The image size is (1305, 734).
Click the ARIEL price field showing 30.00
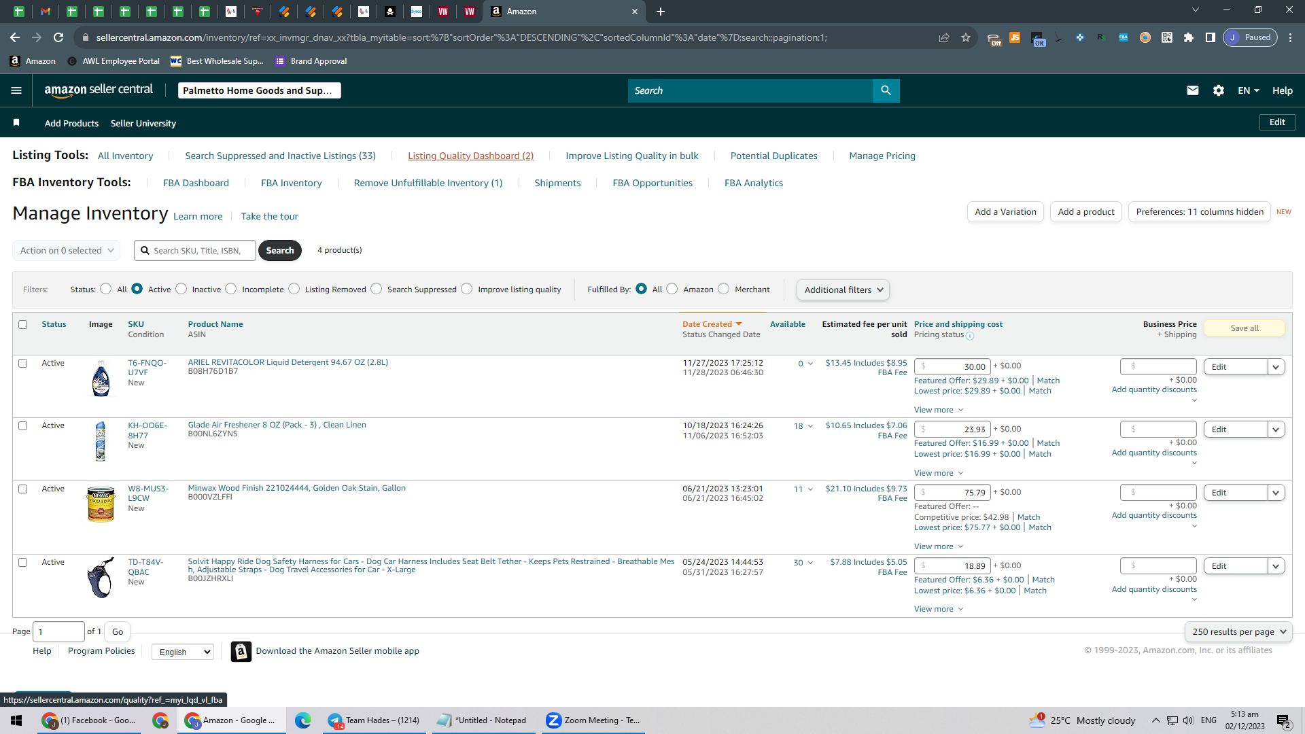point(952,367)
